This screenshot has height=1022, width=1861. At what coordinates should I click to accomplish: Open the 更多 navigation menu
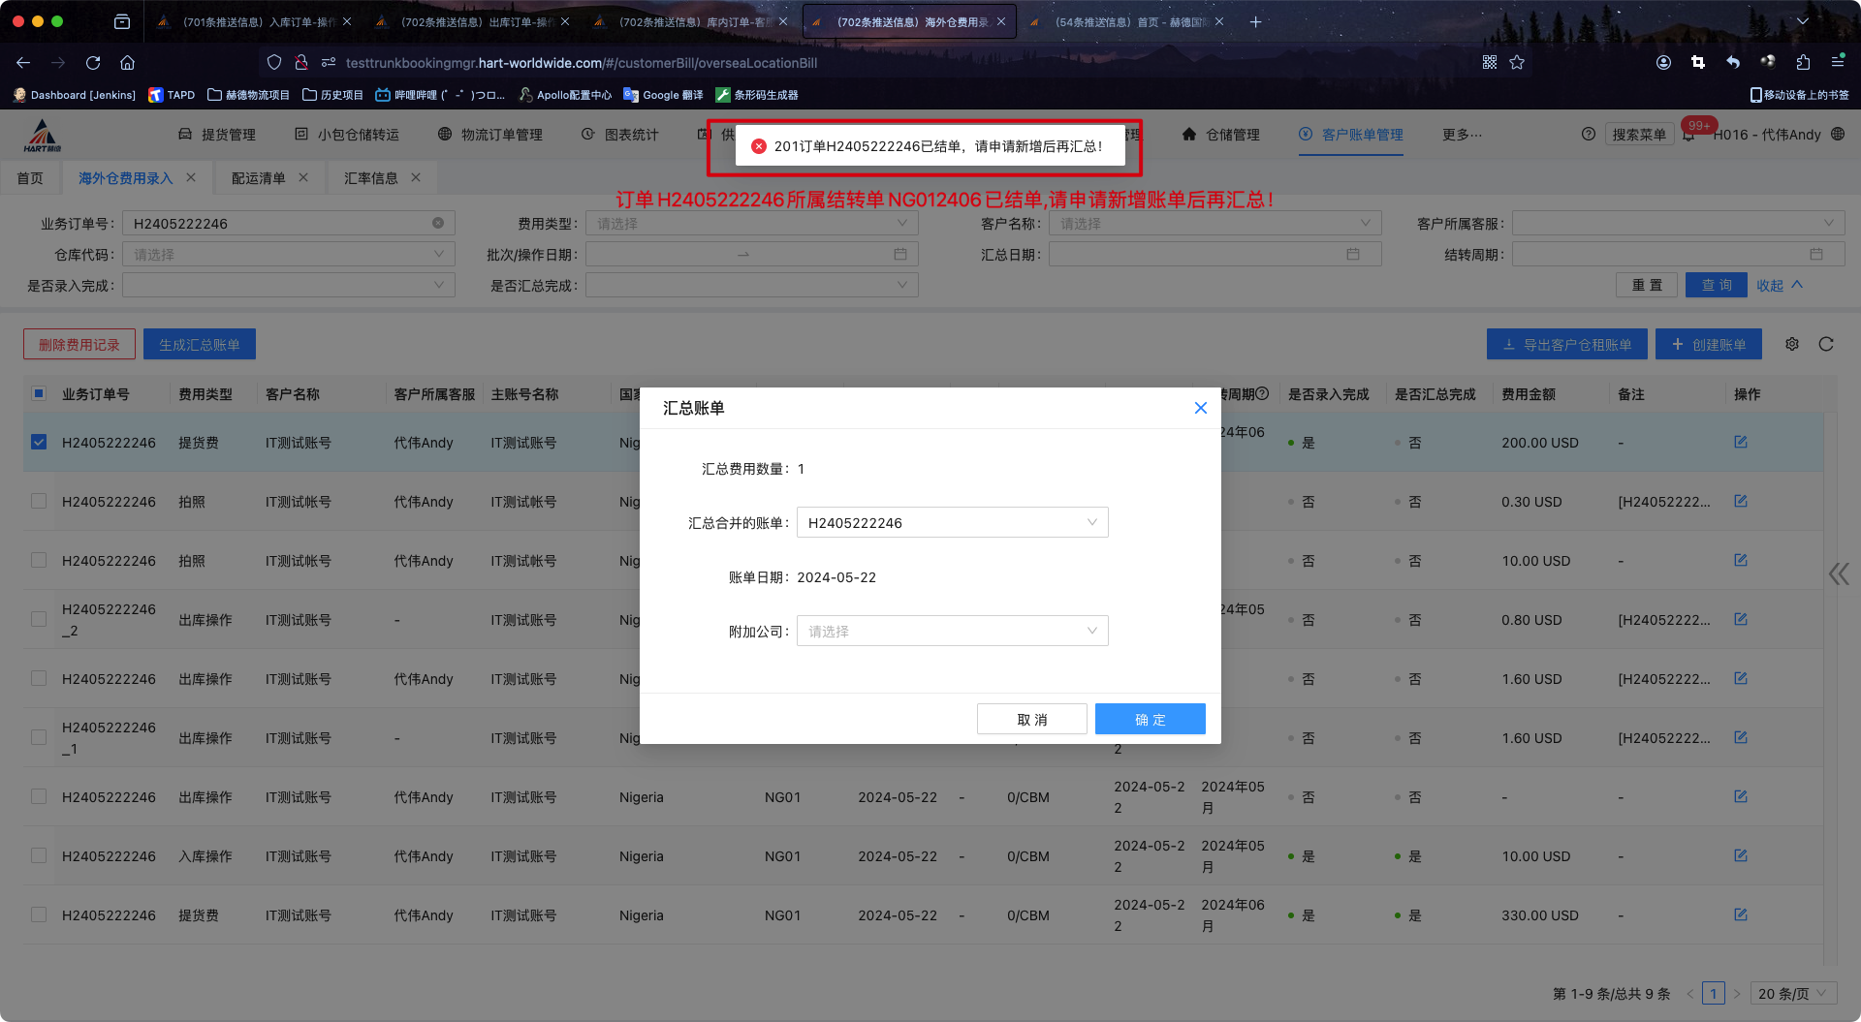click(x=1462, y=135)
